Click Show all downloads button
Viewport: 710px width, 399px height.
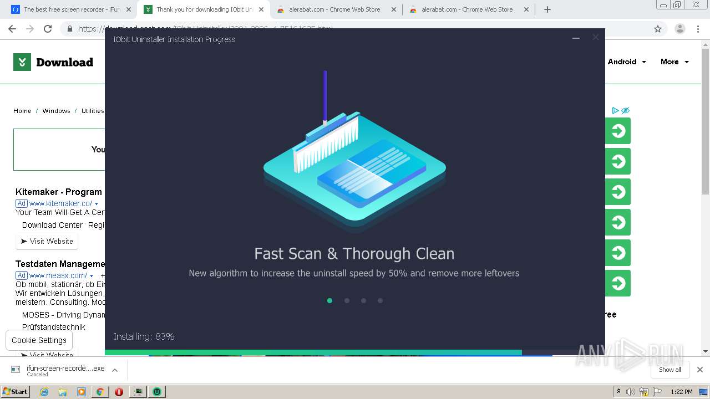coord(670,370)
